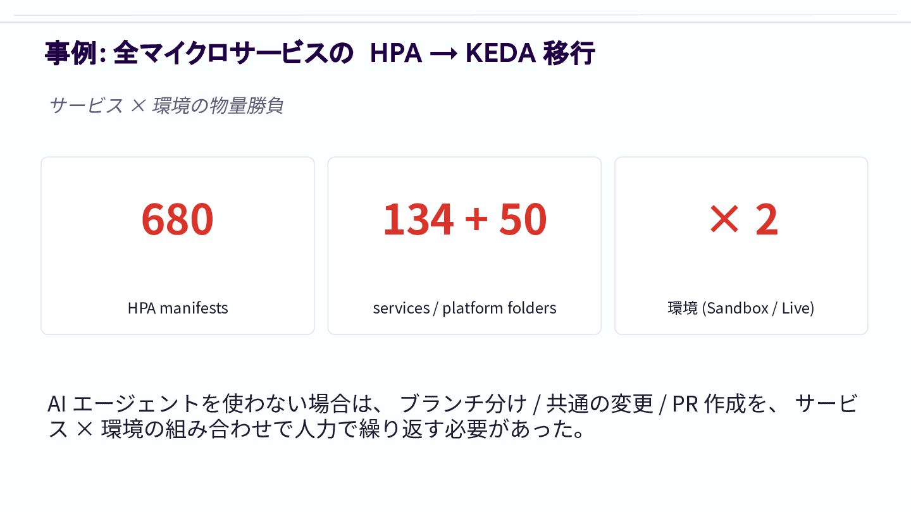Screen dimensions: 911x512
Task: Select the services / platform folders label
Action: (464, 308)
